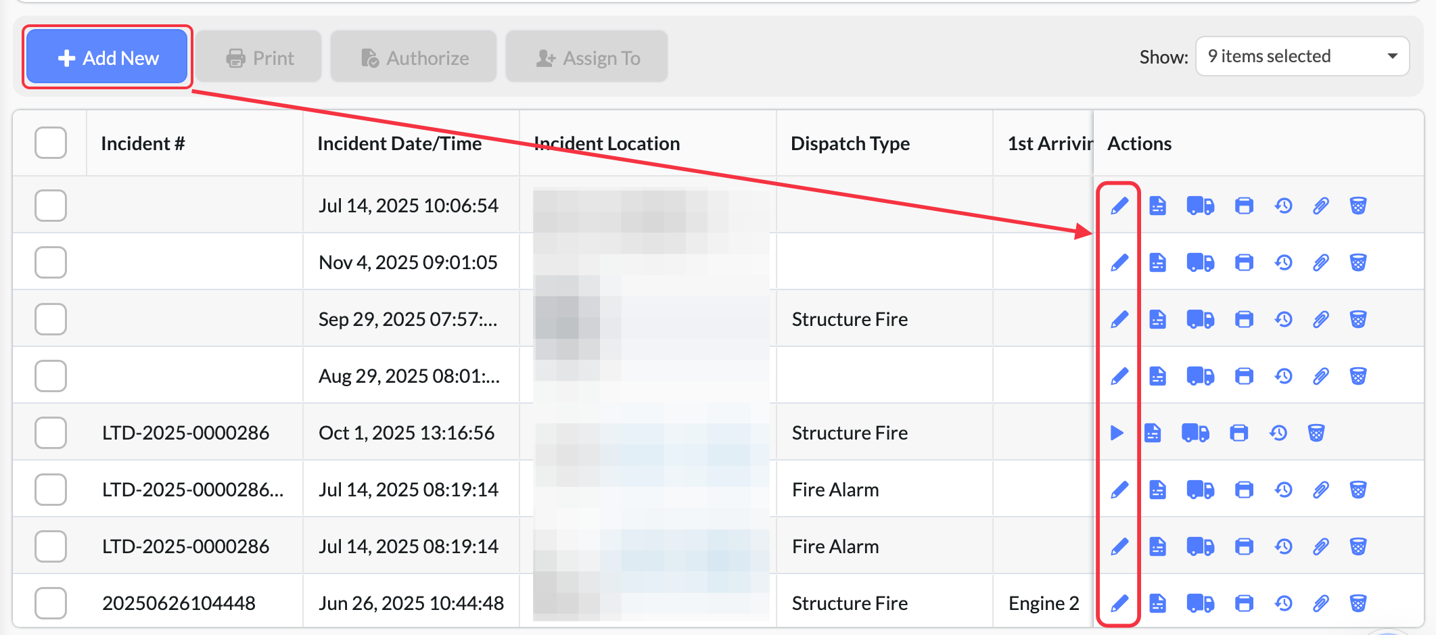Image resolution: width=1436 pixels, height=635 pixels.
Task: Open report document for incident 20250626104448
Action: click(x=1158, y=603)
